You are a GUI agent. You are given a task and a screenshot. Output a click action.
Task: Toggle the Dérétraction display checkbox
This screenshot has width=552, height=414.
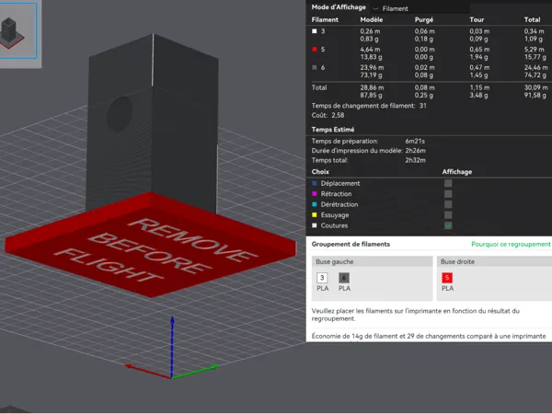pos(448,204)
